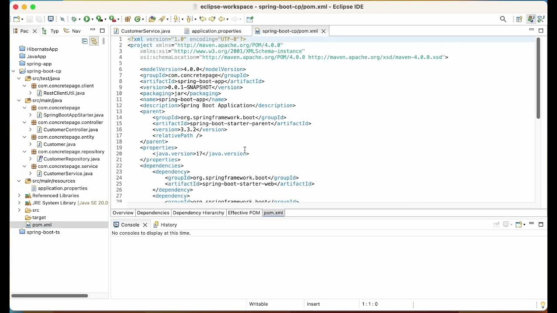The height and width of the screenshot is (313, 557).
Task: Switch to the Java Browsing perspective icon
Action: tap(541, 19)
